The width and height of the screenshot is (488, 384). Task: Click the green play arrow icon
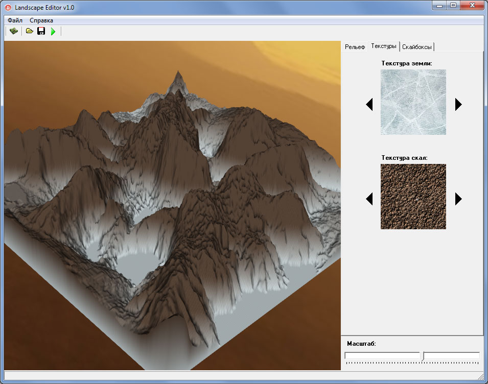click(x=53, y=31)
